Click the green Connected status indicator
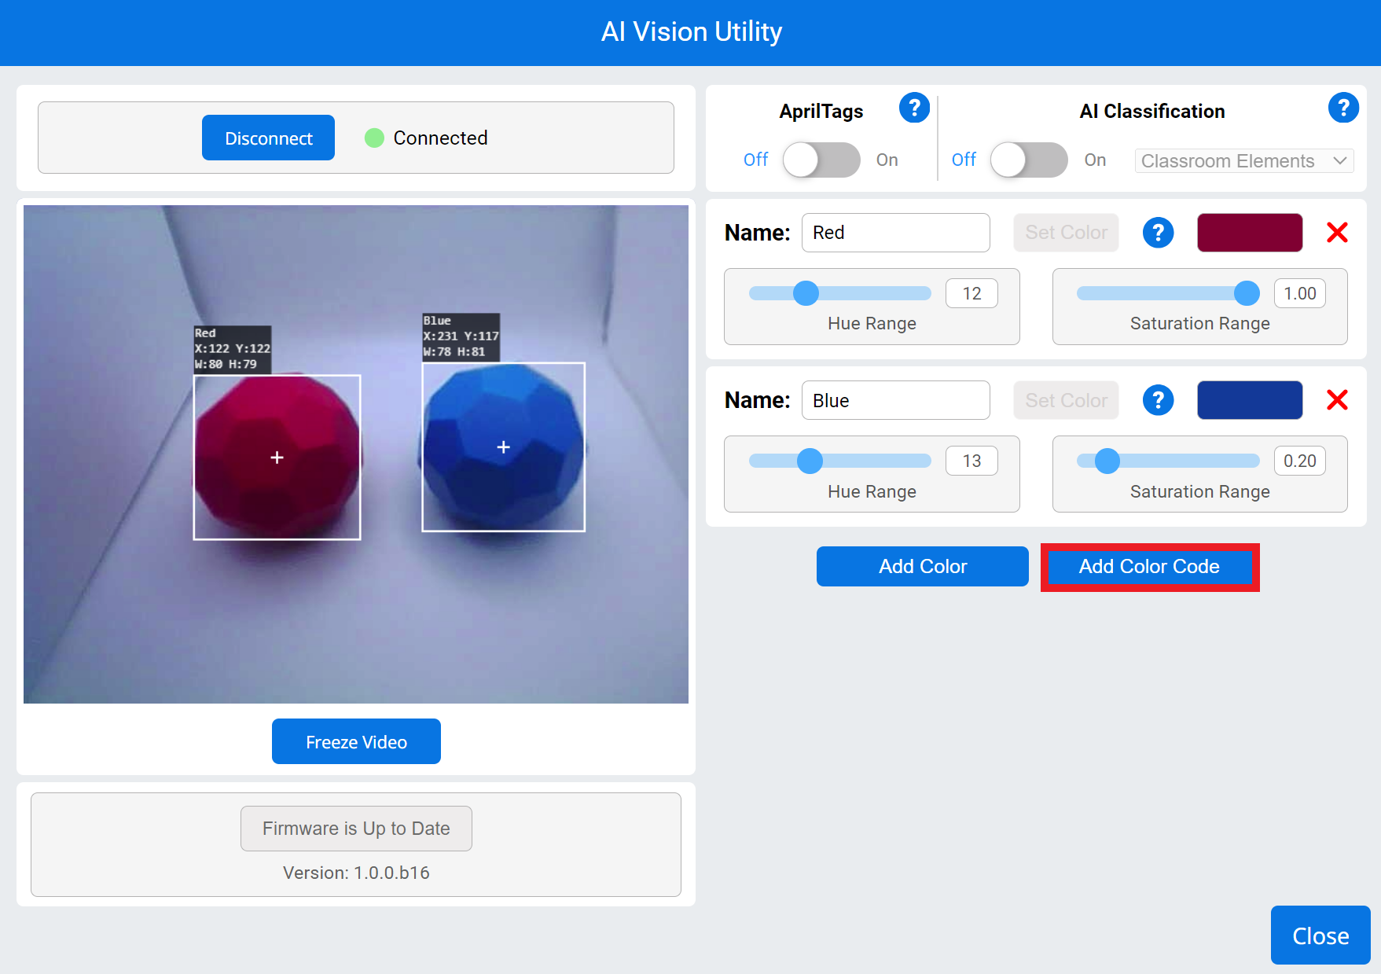The height and width of the screenshot is (974, 1381). (374, 138)
